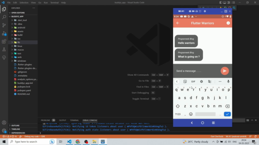Screen dimensions: 259x145
Task: Open keyboard settings gear
Action: pos(202,81)
